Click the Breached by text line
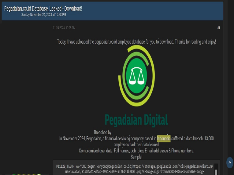The width and height of the screenshot is (234, 175). pos(103,132)
